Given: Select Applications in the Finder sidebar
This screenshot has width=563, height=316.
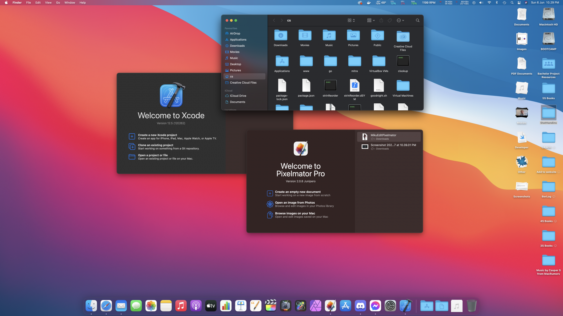Looking at the screenshot, I should pos(244,40).
